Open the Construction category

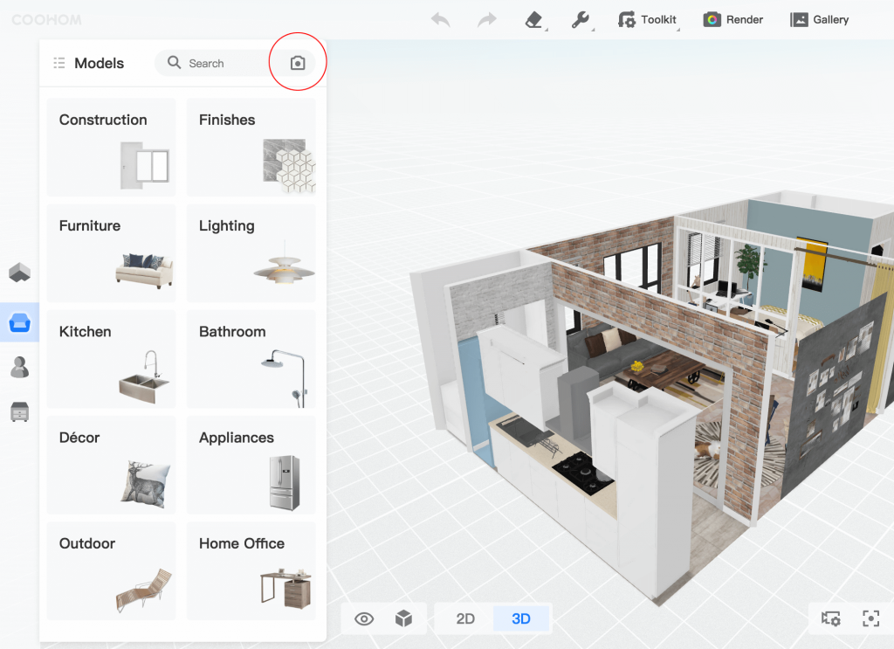click(111, 148)
